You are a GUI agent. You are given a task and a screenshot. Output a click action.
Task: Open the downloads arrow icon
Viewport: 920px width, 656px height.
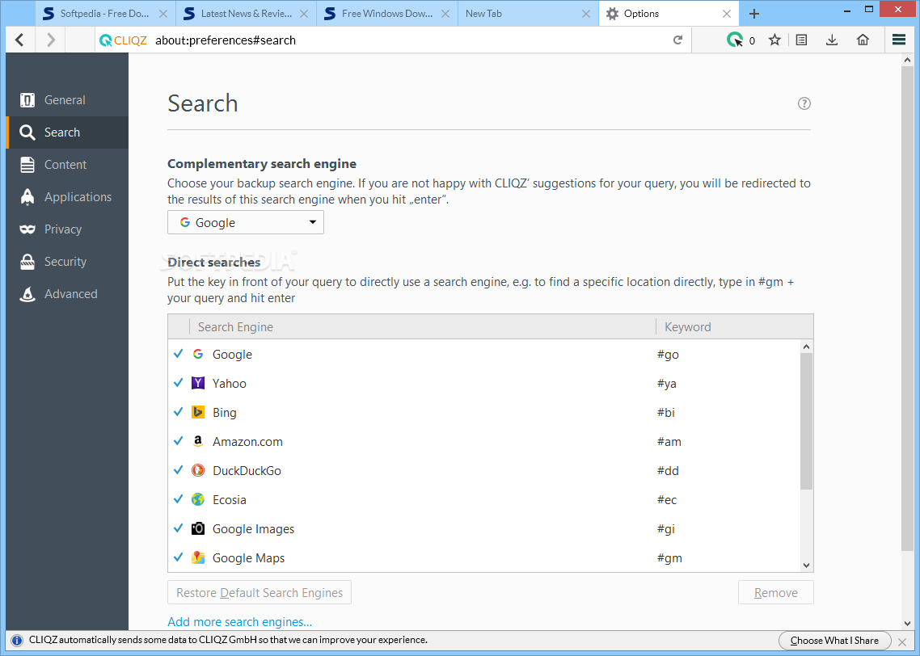tap(831, 40)
